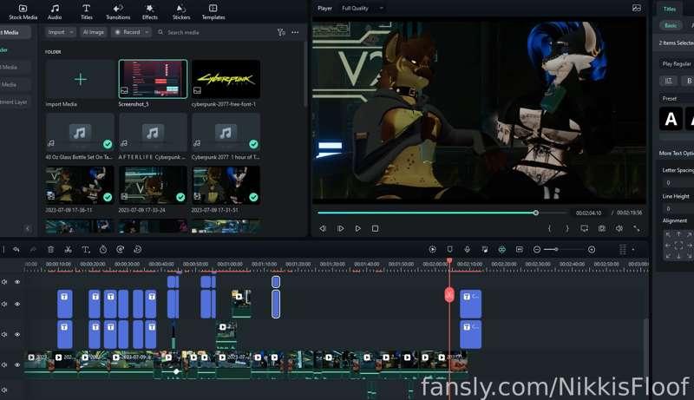This screenshot has height=400, width=694.
Task: Add a marker with the shield icon
Action: coord(449,250)
